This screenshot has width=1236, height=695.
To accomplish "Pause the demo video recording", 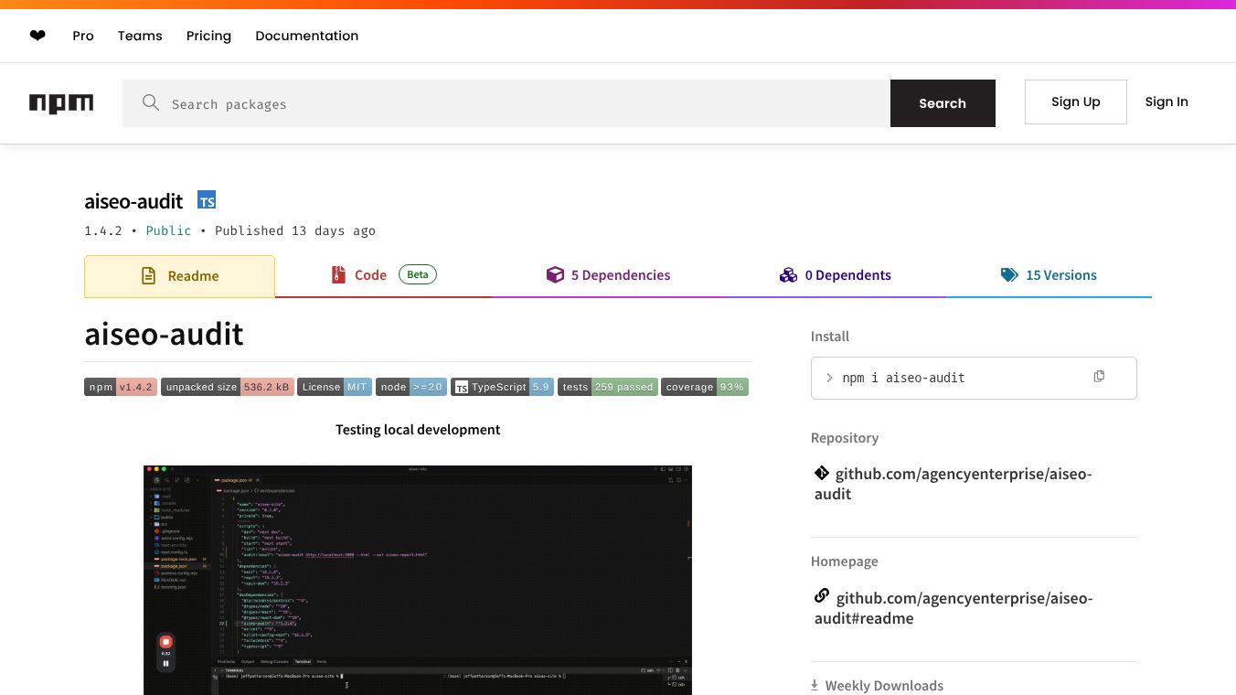I will (x=165, y=662).
